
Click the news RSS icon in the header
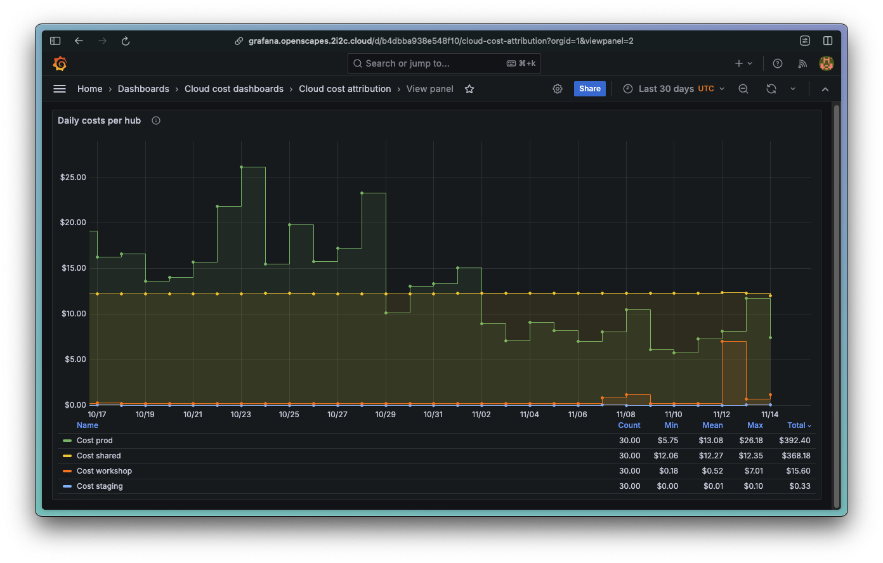[x=802, y=63]
